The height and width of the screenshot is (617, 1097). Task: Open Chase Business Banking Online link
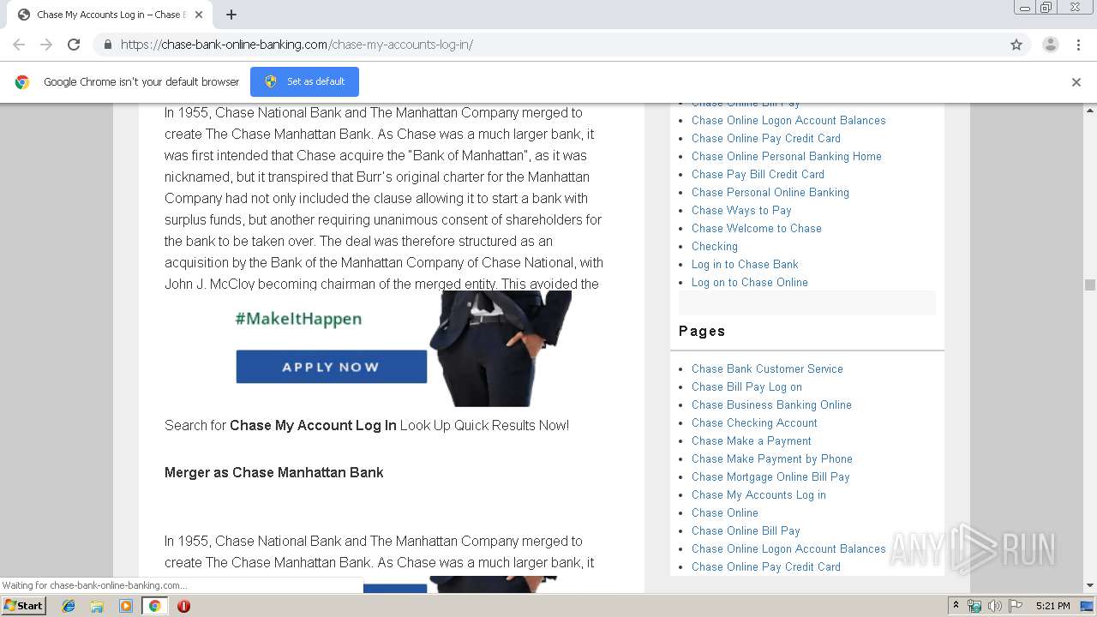point(771,404)
